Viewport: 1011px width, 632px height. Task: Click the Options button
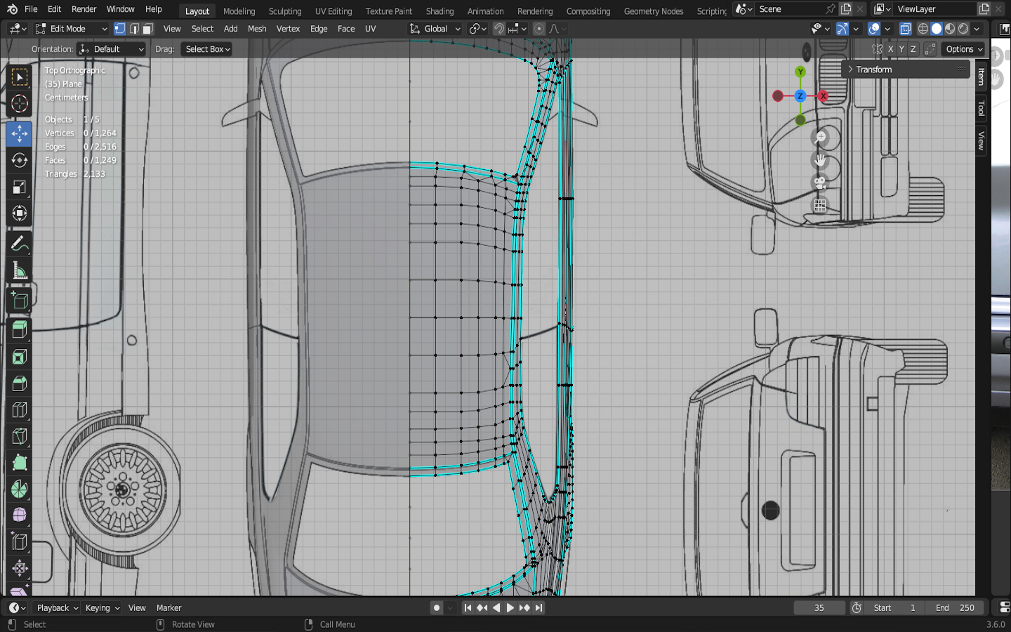click(963, 49)
